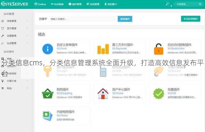
Task: Open the SS.Photo link
Action: pos(62,116)
